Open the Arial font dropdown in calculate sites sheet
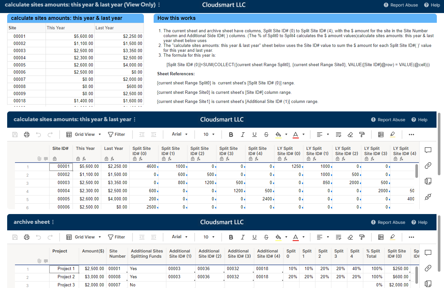The image size is (444, 288). (180, 135)
